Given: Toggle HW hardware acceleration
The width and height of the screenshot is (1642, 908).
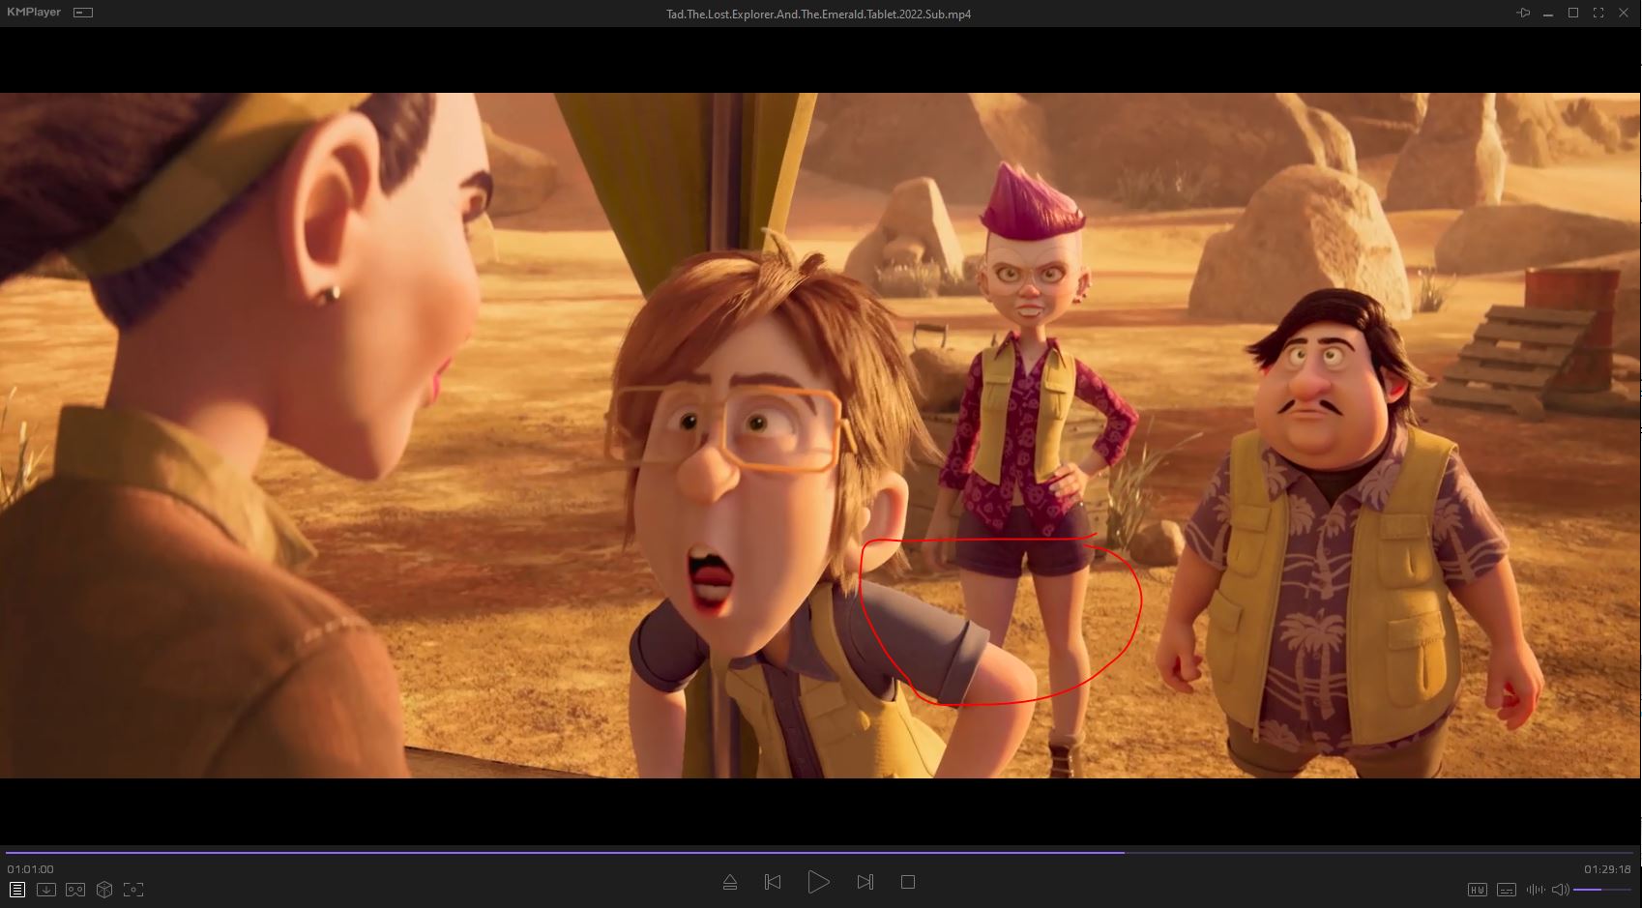Looking at the screenshot, I should tap(1477, 890).
